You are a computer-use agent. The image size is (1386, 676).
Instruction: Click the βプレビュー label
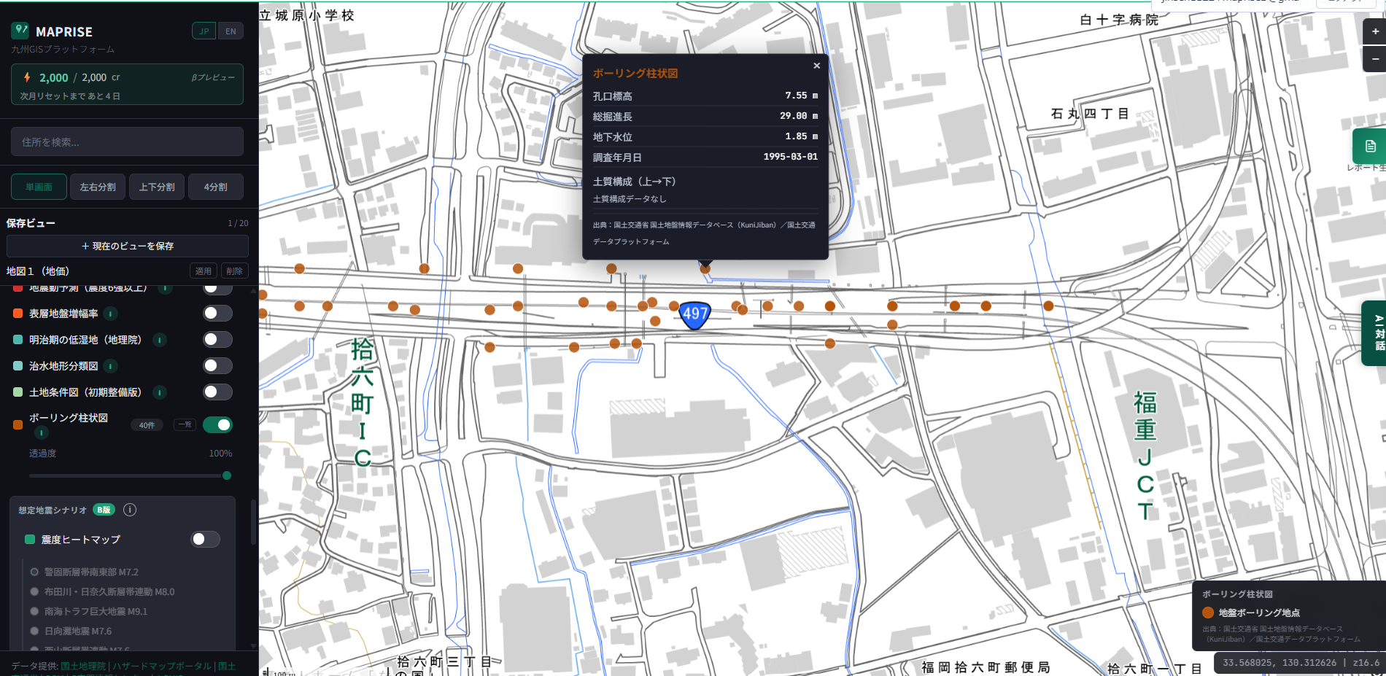tap(213, 77)
